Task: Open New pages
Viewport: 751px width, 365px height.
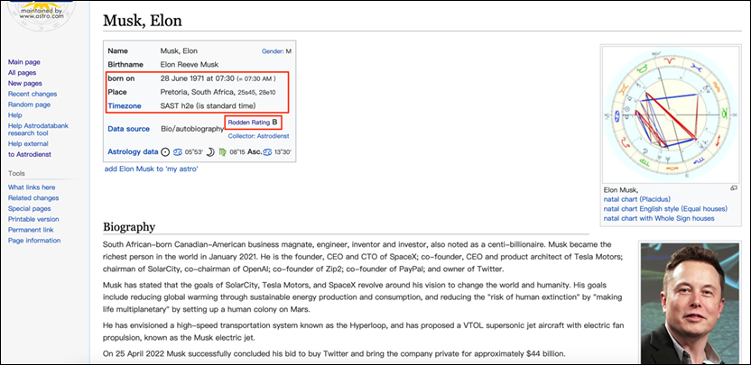Action: click(25, 83)
